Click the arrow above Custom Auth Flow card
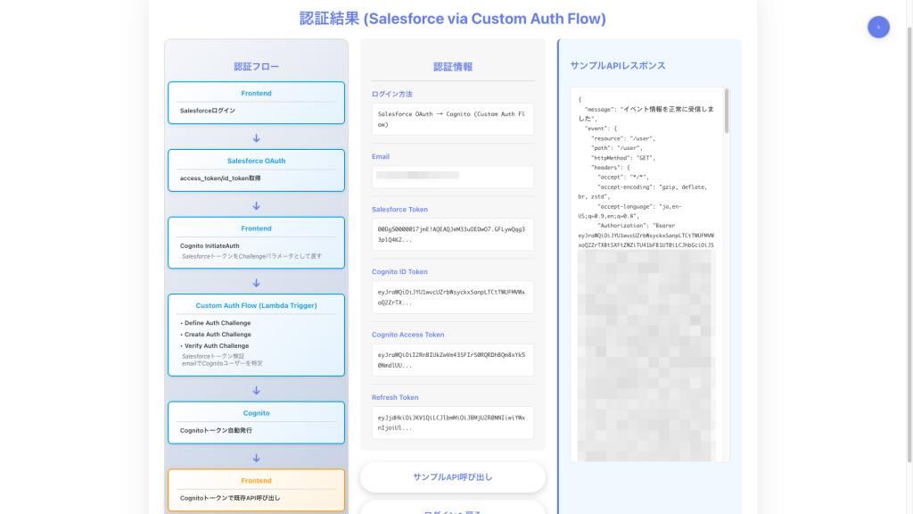The width and height of the screenshot is (913, 514). [256, 283]
